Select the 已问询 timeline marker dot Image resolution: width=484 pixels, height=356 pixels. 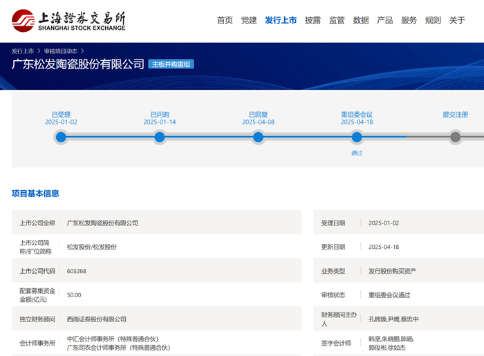coord(160,137)
